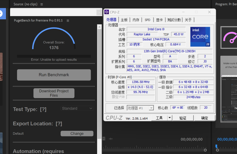
Task: Click the bus speed 99.76 MHz value
Action: [140, 92]
